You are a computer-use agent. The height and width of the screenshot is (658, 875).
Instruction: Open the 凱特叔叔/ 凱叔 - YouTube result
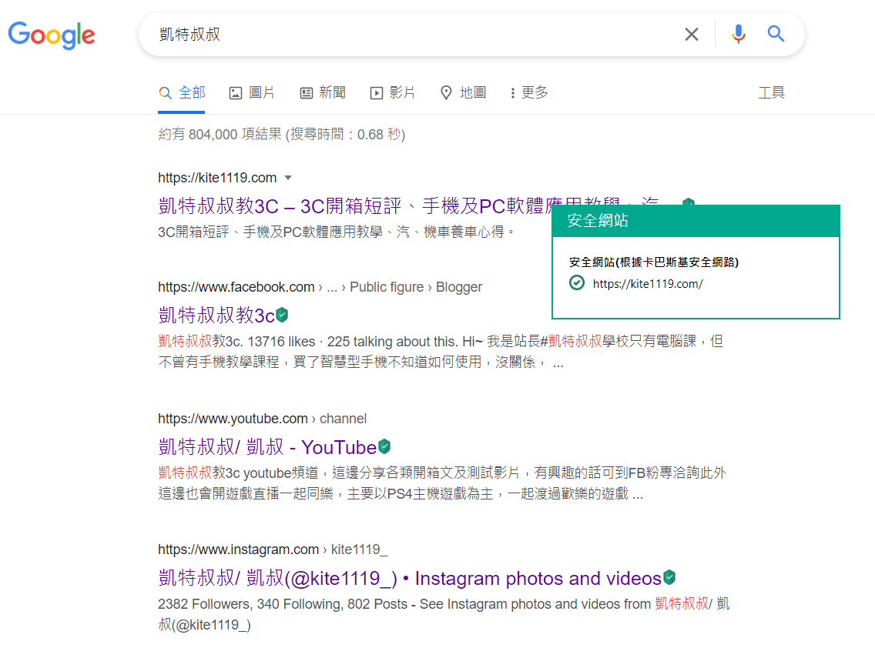[x=267, y=447]
